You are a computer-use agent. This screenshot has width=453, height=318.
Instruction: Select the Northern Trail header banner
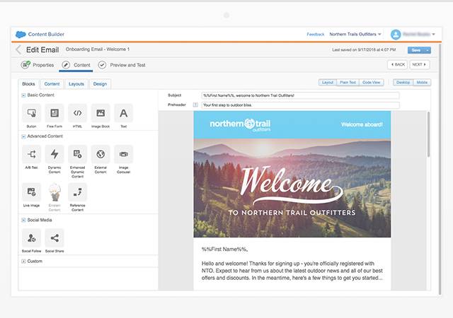coord(292,125)
